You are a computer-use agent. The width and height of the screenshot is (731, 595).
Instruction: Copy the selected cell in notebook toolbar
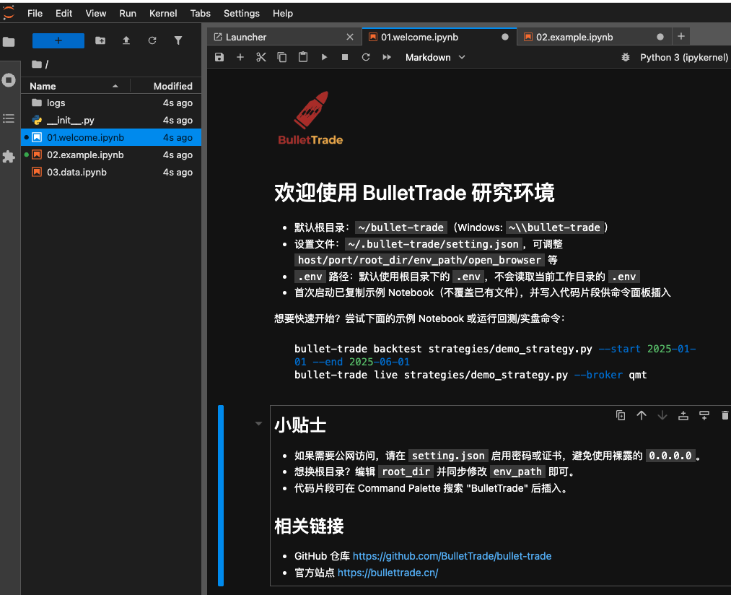point(282,57)
